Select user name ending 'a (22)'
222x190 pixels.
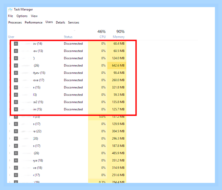(x=37, y=131)
